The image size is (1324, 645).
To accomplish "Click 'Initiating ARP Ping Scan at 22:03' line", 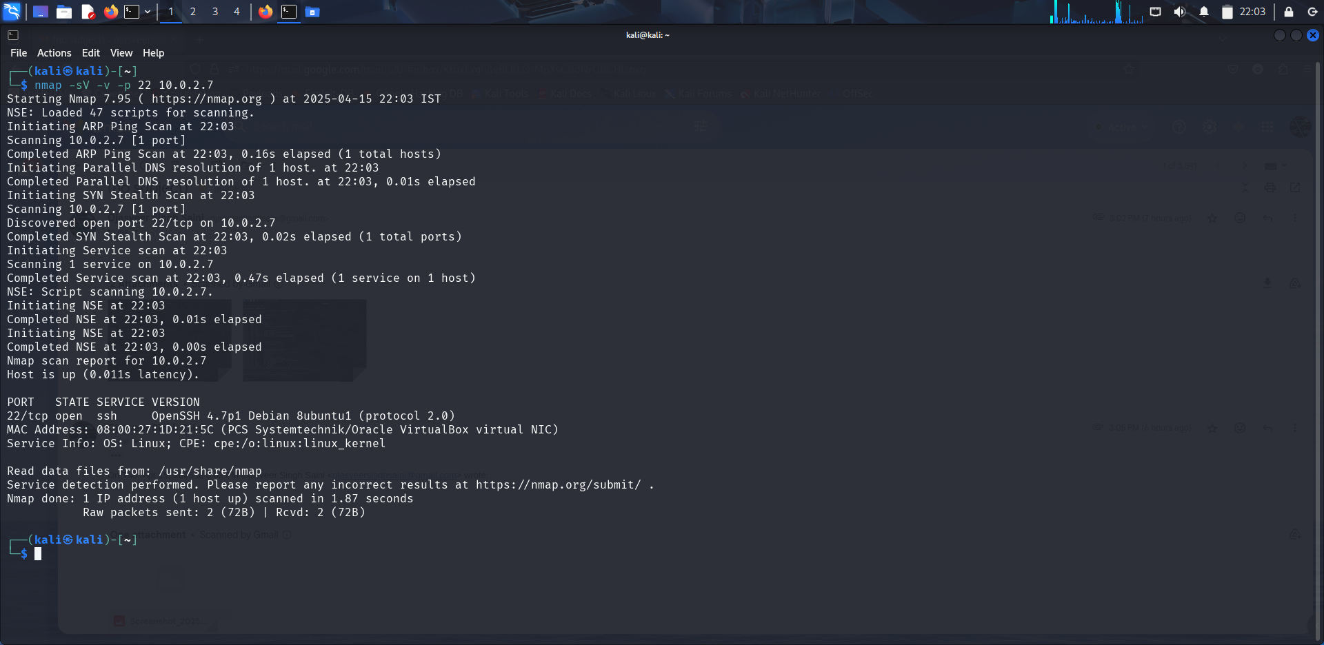I will point(121,127).
